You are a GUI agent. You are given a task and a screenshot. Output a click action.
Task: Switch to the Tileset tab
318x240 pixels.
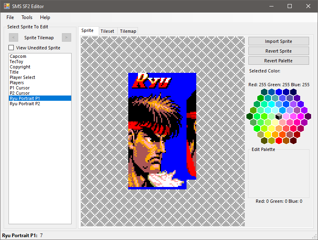(x=107, y=31)
